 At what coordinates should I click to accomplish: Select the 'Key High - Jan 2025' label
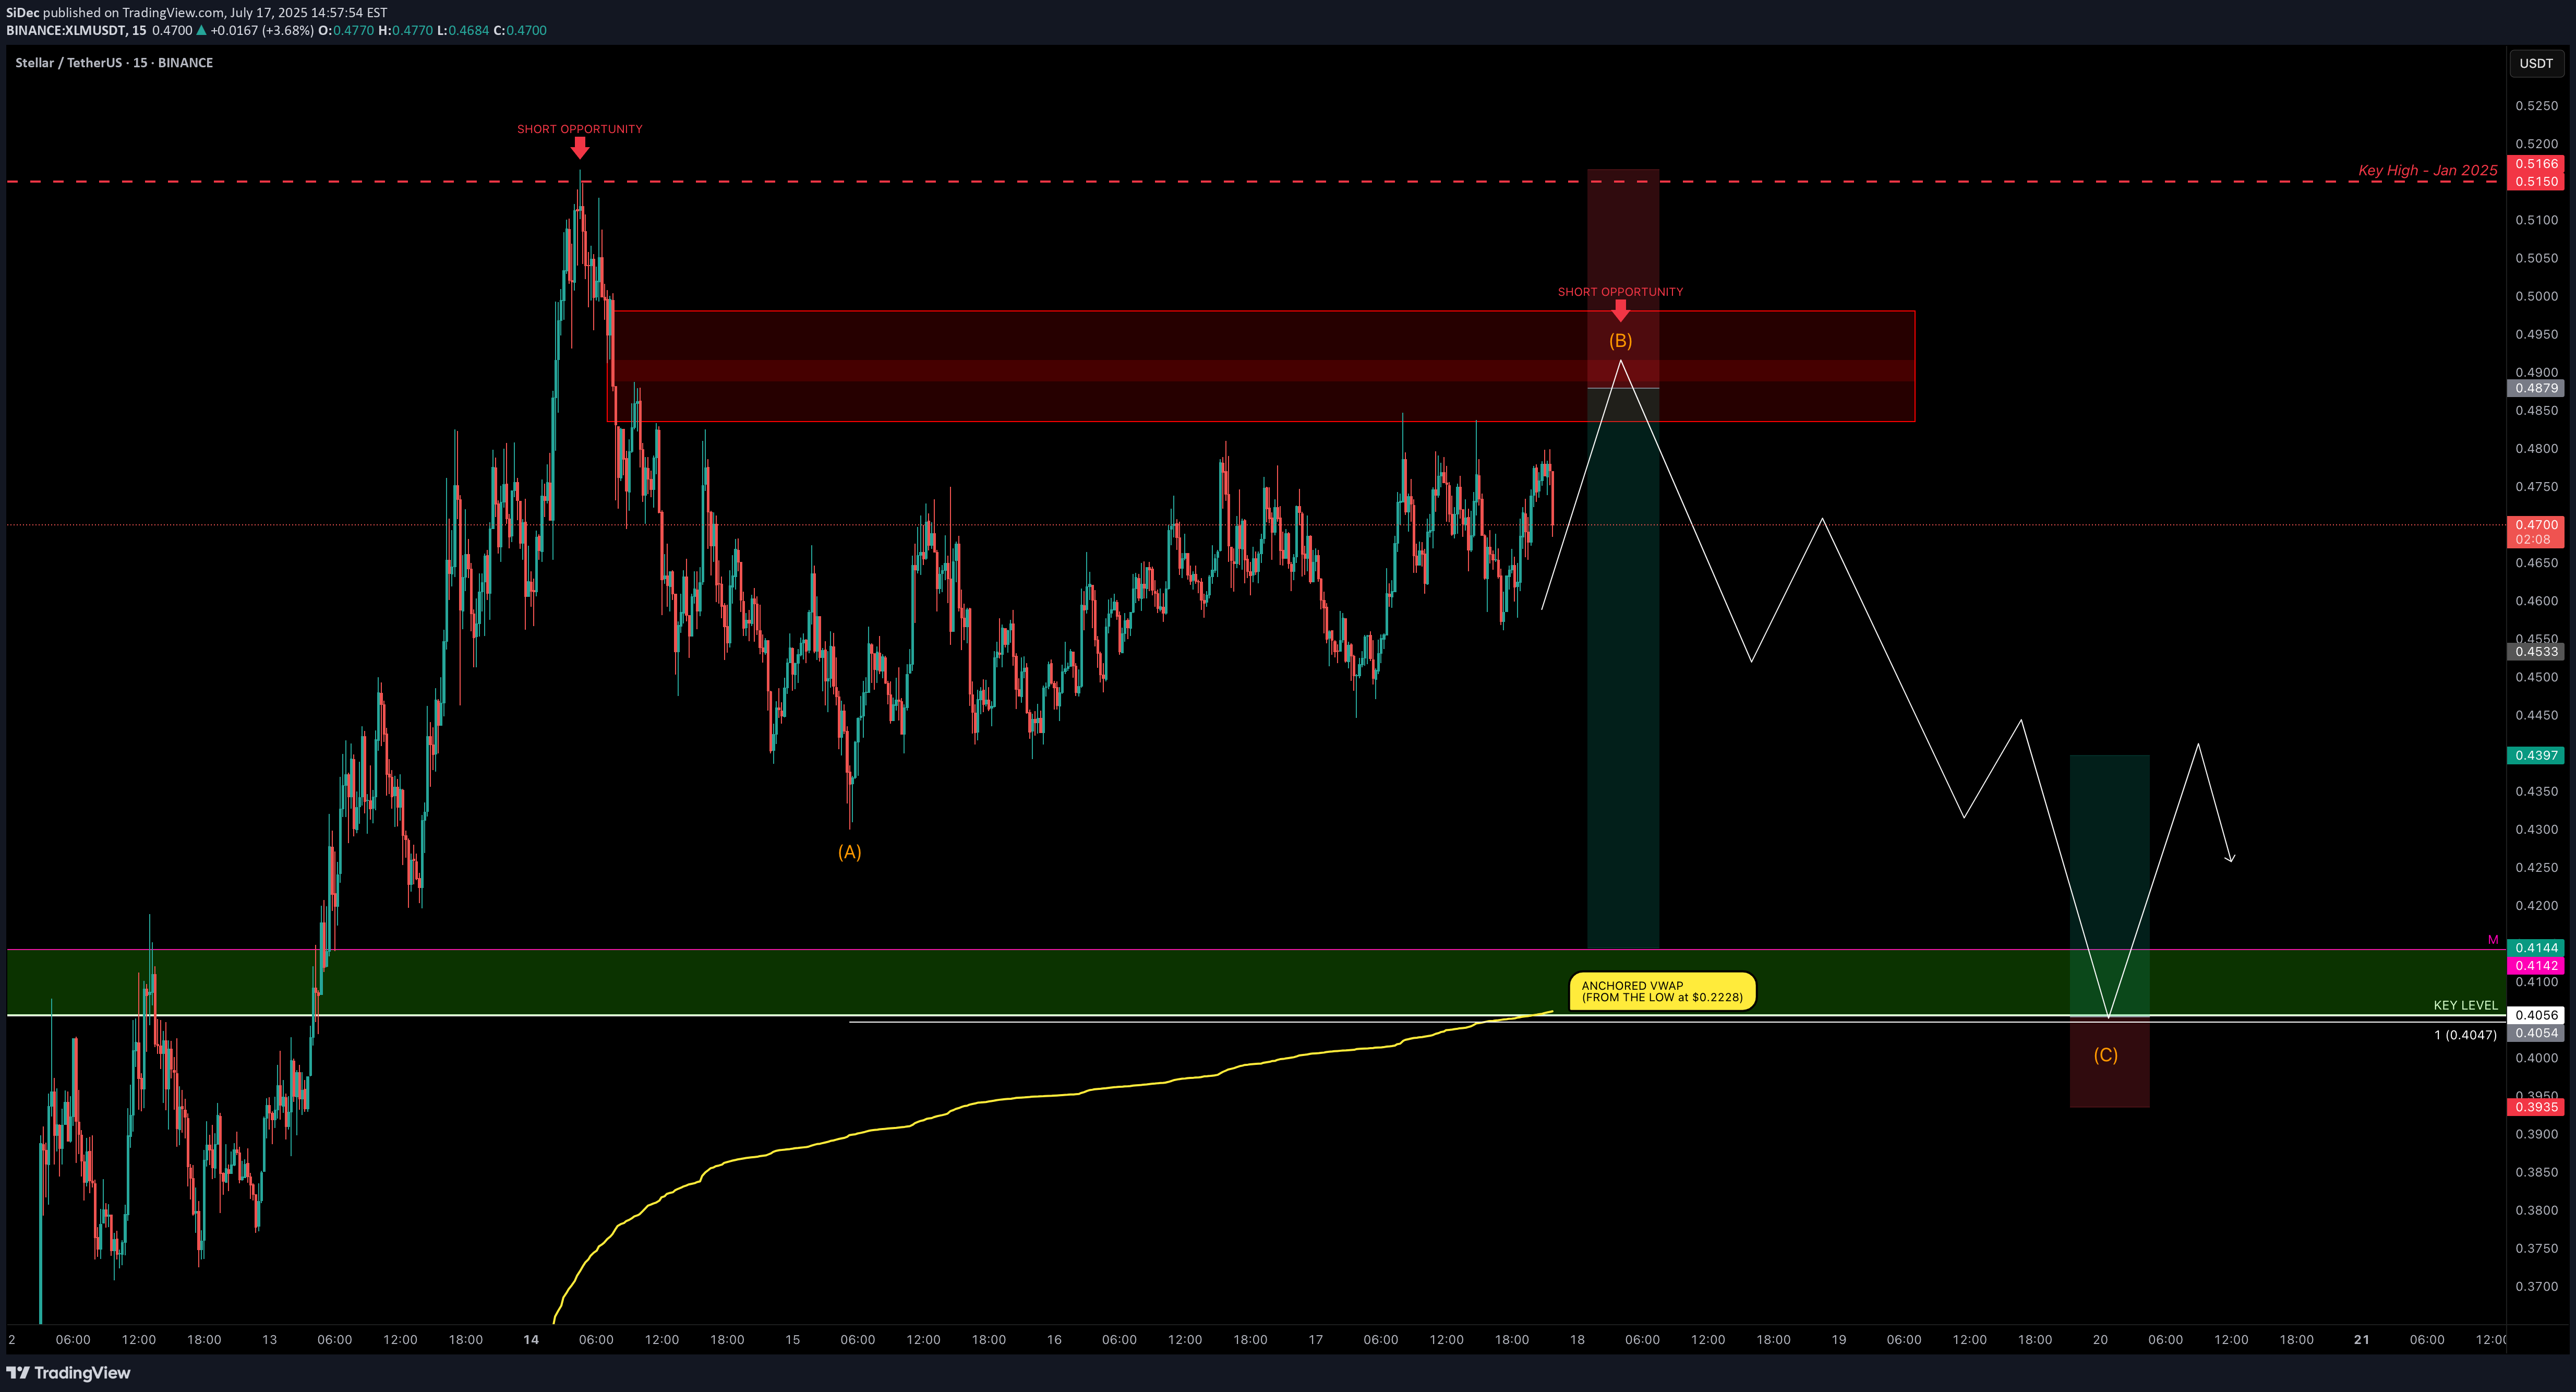pos(2427,170)
